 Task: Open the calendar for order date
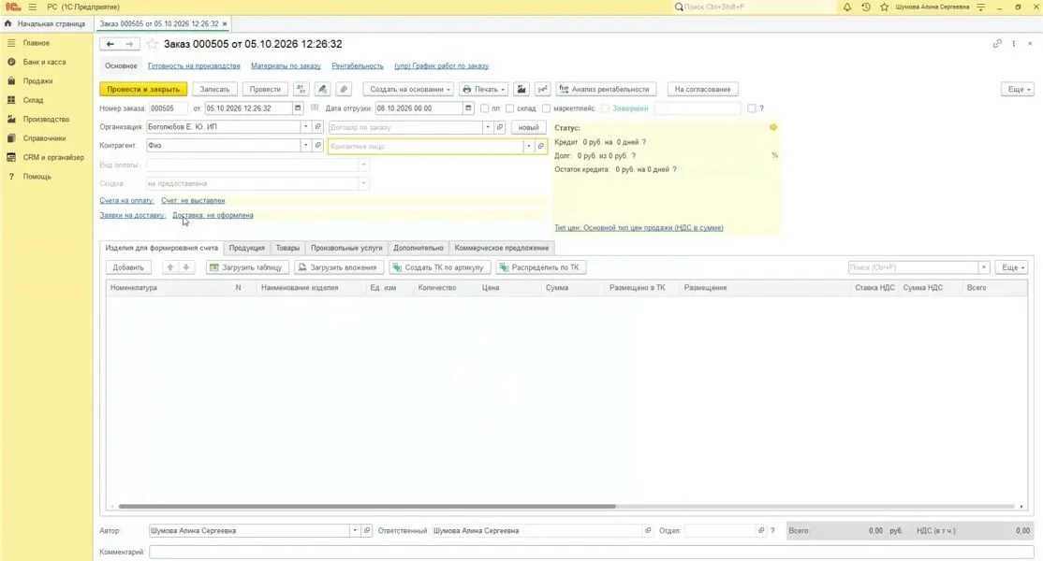coord(298,108)
